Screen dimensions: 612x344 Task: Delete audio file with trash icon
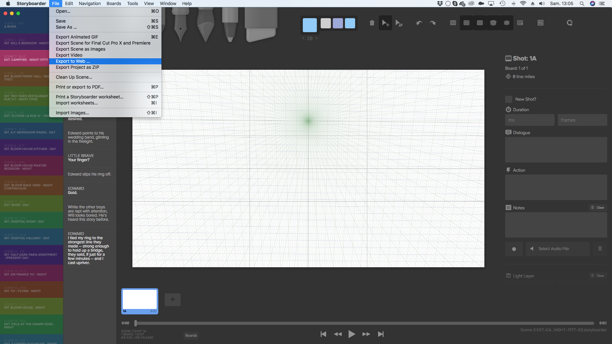pyautogui.click(x=600, y=248)
